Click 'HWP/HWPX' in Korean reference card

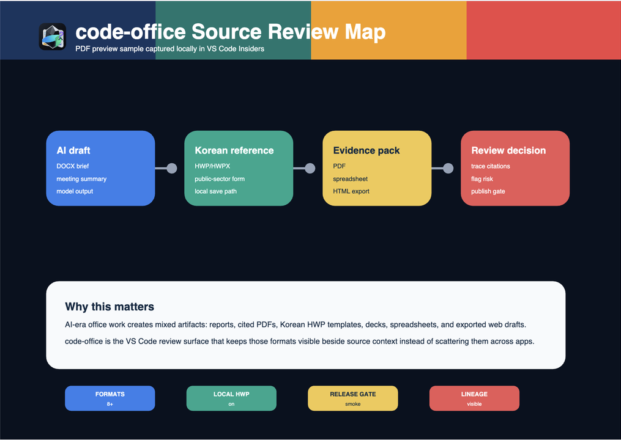[212, 166]
